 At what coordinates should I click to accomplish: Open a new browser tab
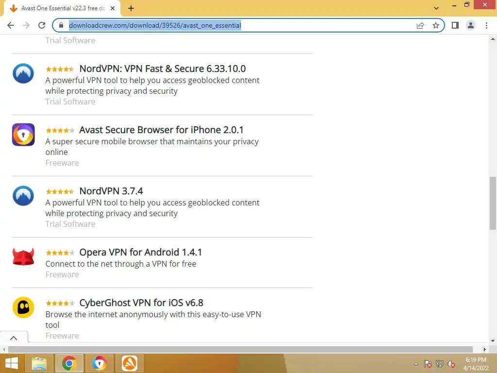(131, 9)
